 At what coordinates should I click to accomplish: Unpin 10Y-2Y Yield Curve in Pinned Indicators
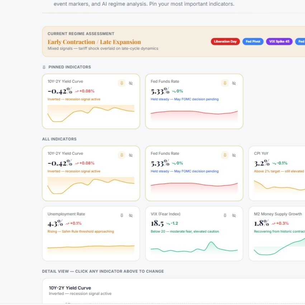click(121, 83)
